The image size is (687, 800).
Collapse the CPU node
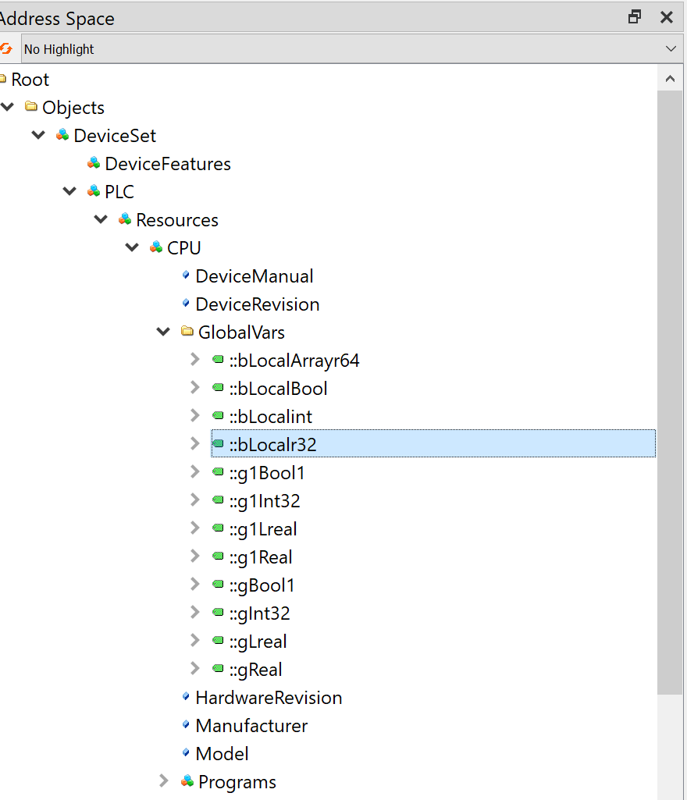pos(132,247)
